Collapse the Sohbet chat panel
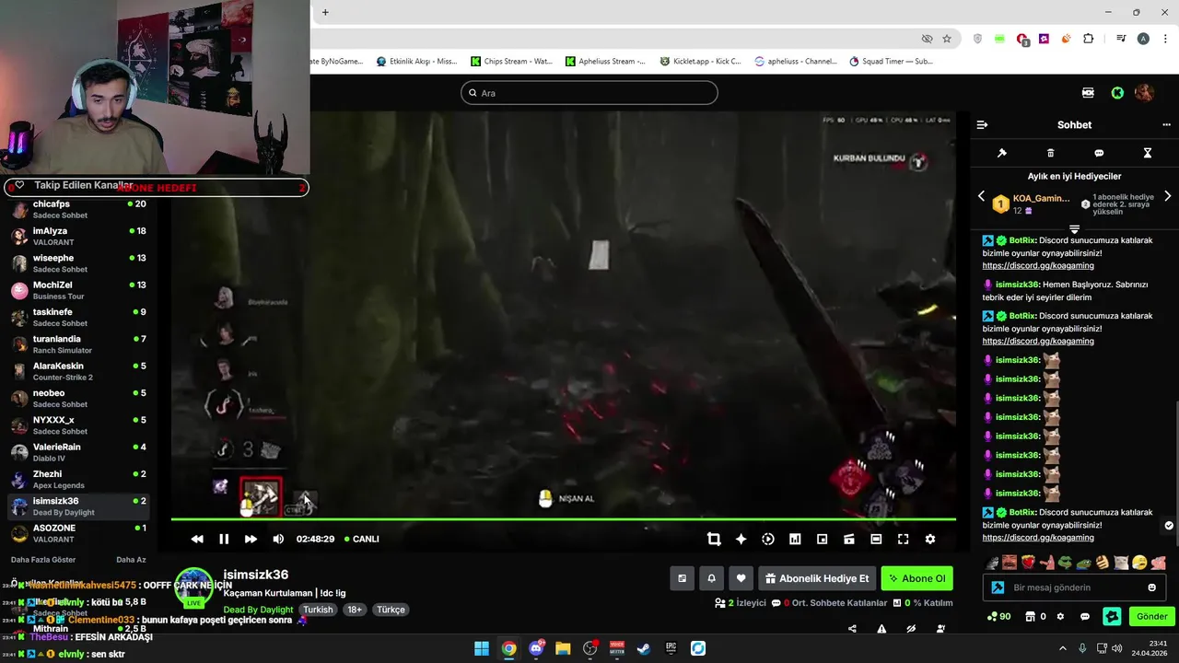 coord(982,124)
